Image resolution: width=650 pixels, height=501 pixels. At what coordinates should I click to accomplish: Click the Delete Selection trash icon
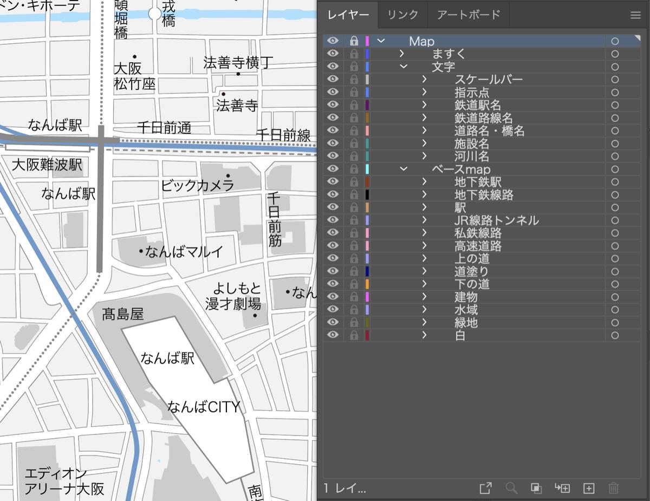[614, 488]
